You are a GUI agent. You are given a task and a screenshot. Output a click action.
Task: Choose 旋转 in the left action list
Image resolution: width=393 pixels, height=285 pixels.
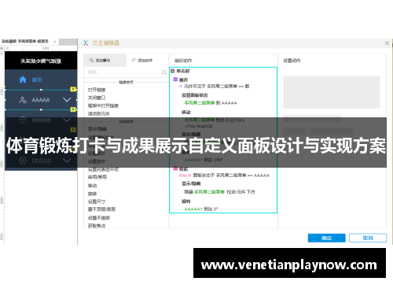(92, 194)
